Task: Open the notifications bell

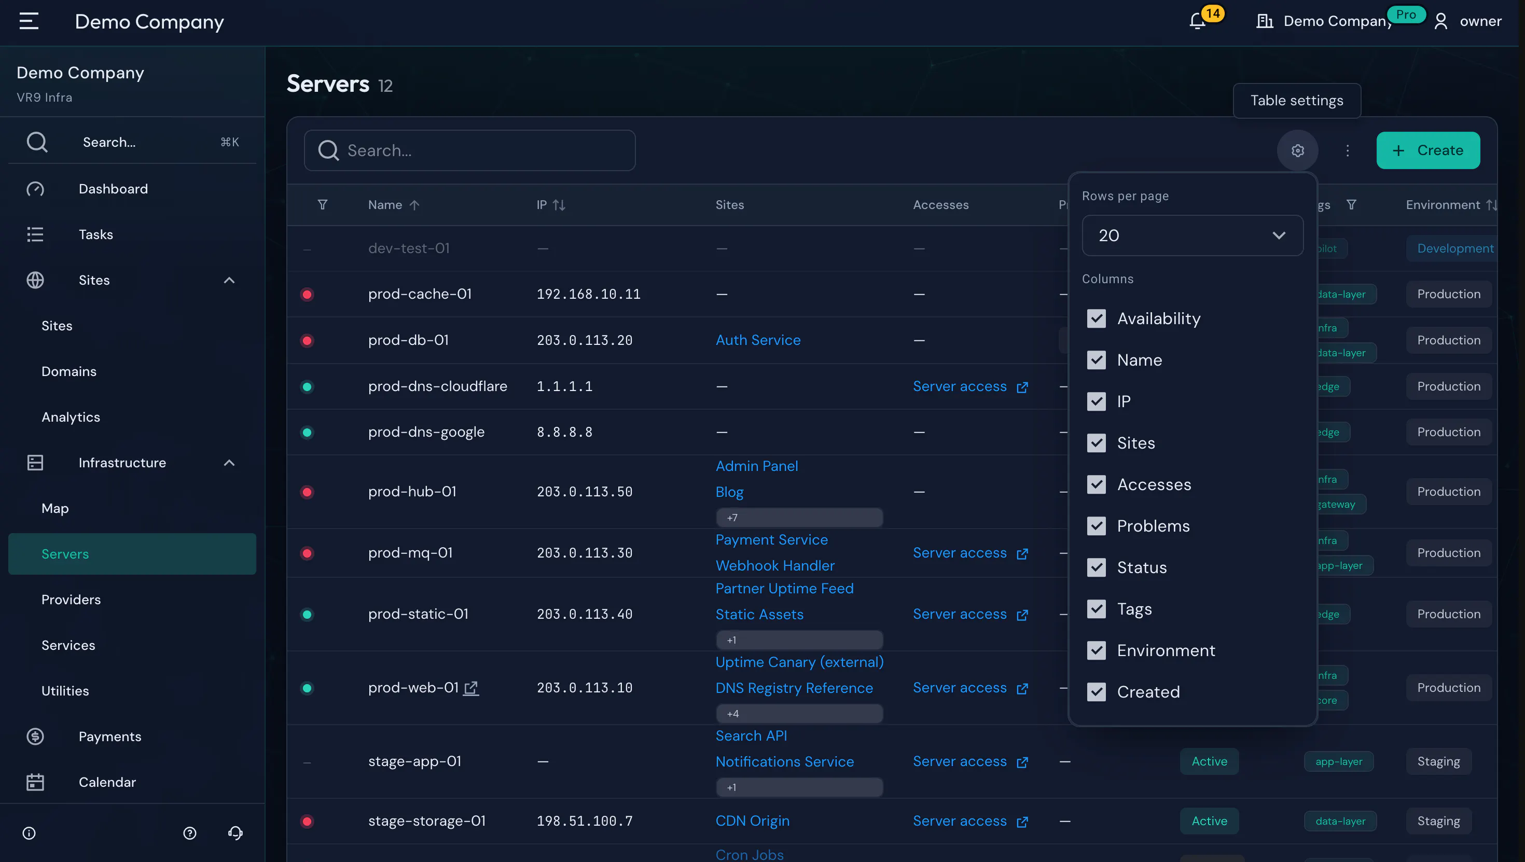Action: pos(1197,21)
